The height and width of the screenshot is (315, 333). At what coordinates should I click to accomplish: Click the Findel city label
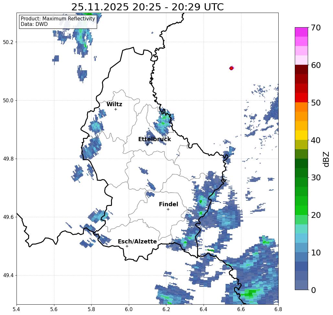pos(168,204)
